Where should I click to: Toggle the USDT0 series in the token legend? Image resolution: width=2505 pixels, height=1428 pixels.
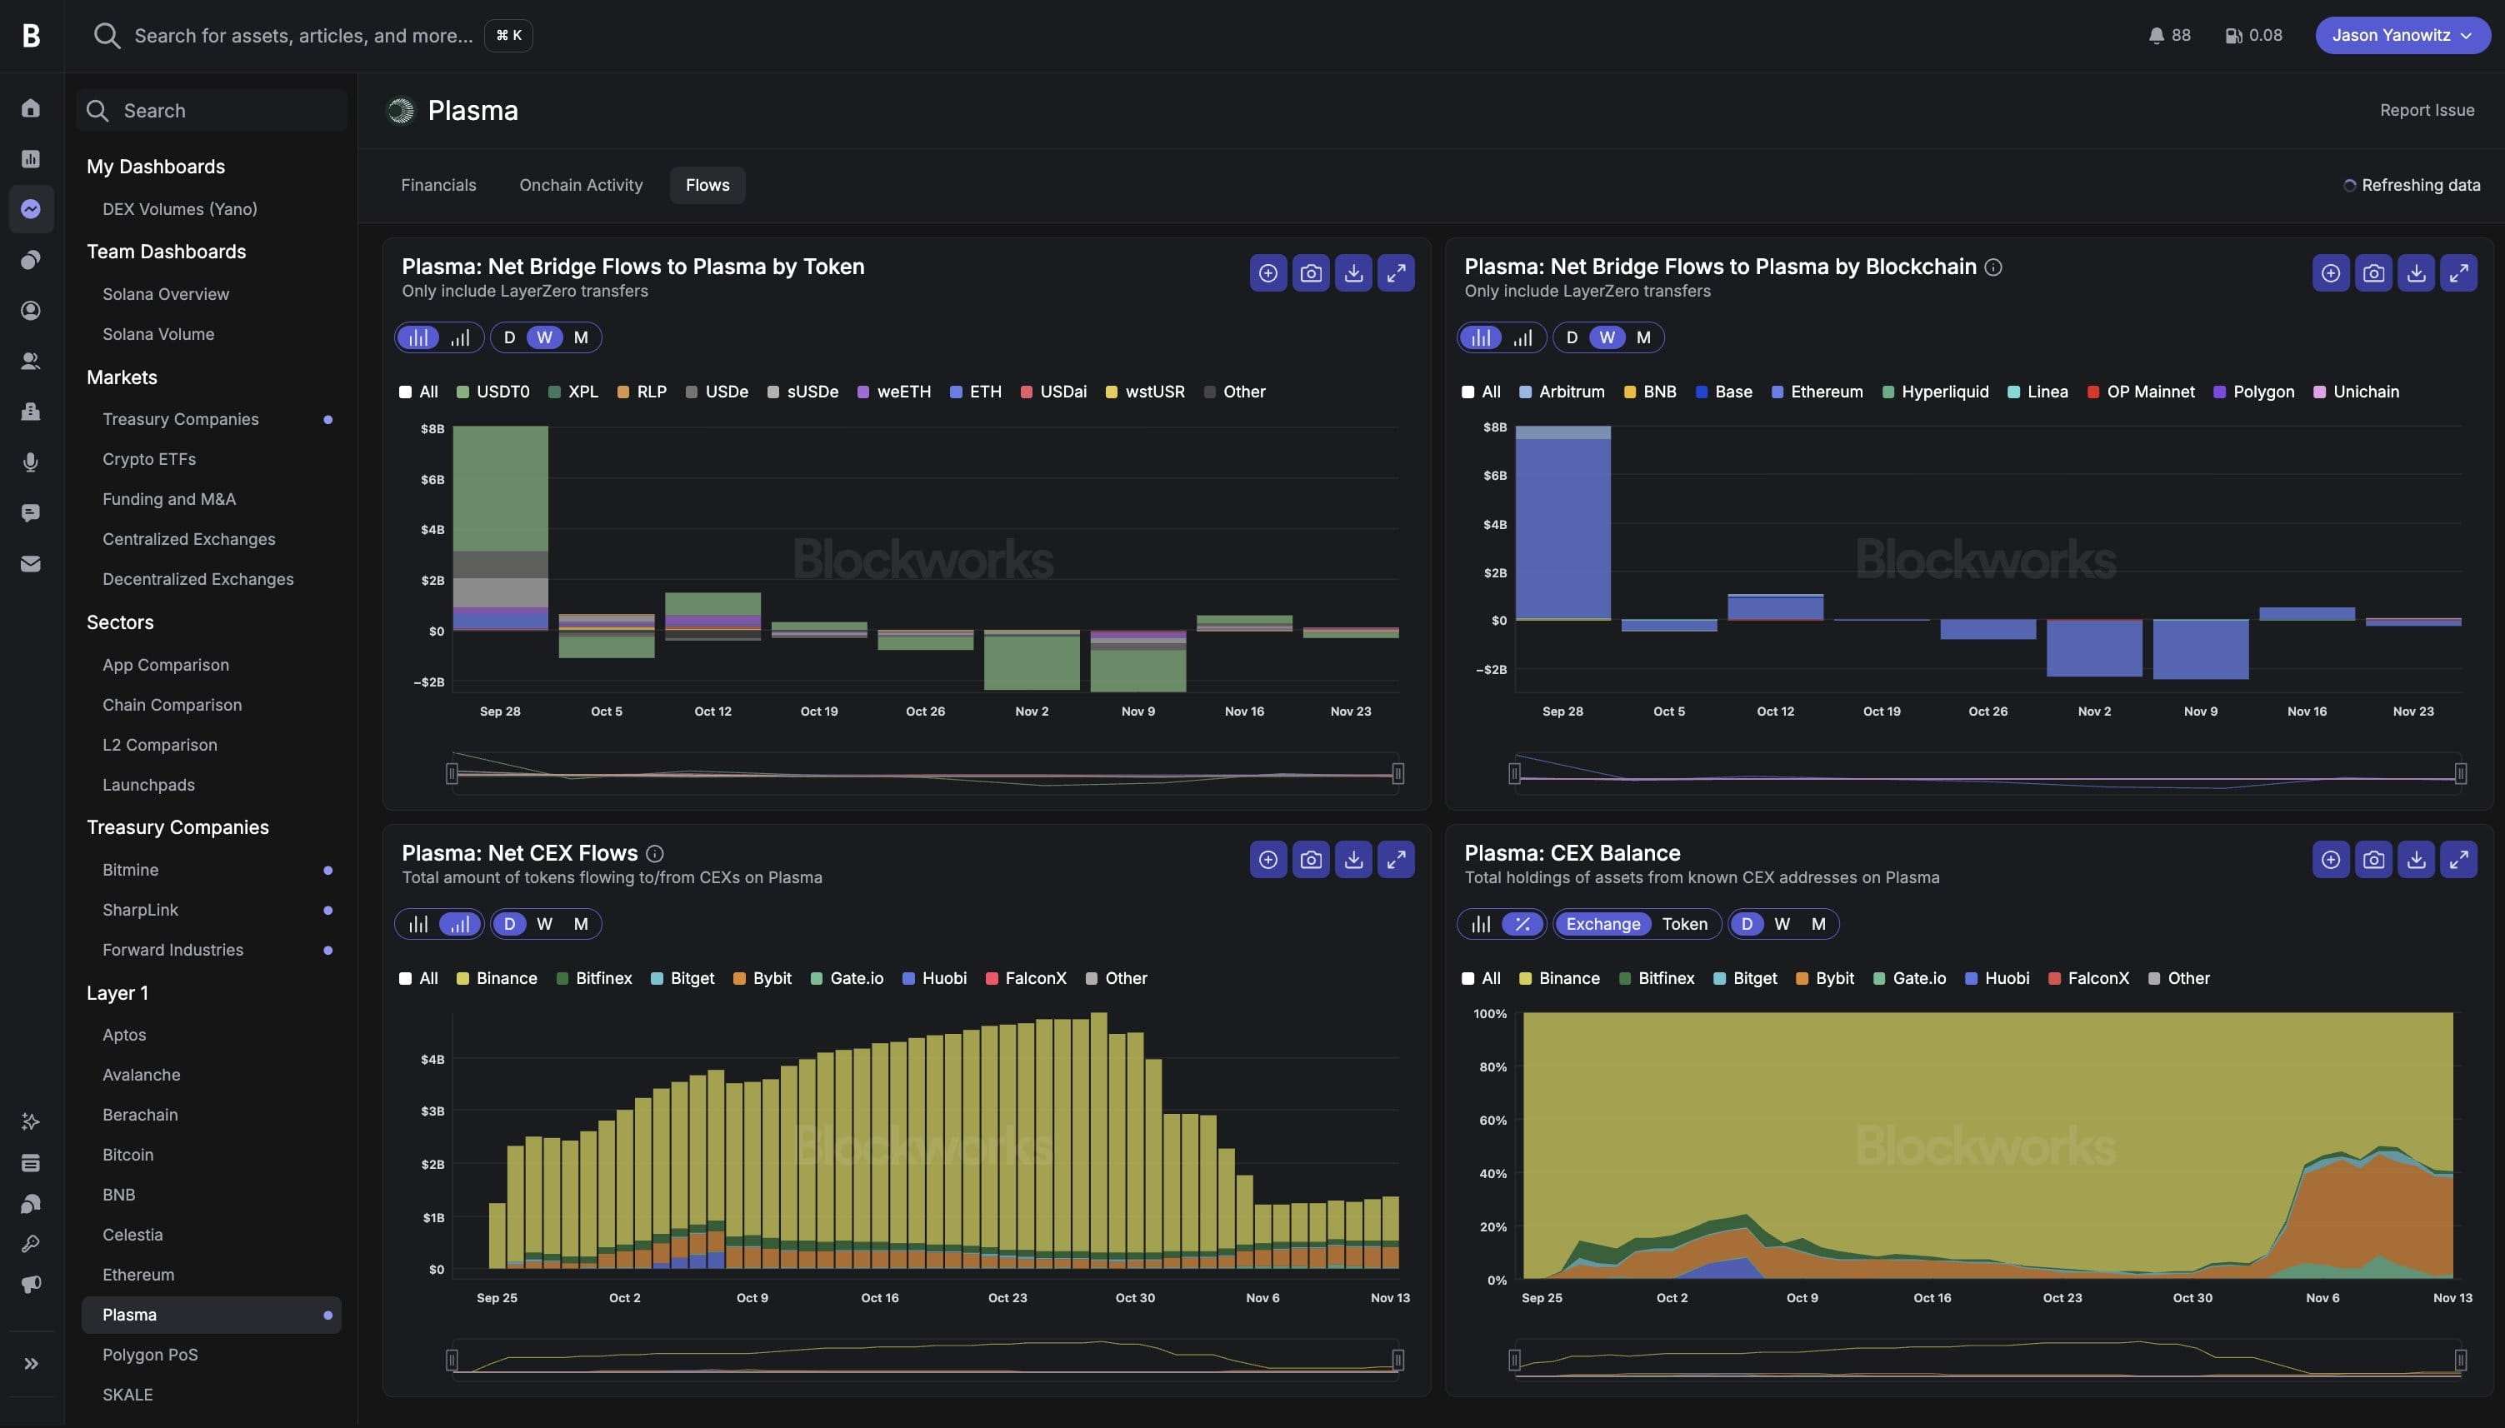(493, 392)
